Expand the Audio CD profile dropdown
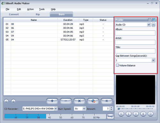This screenshot has width=160, height=123. coord(149,25)
